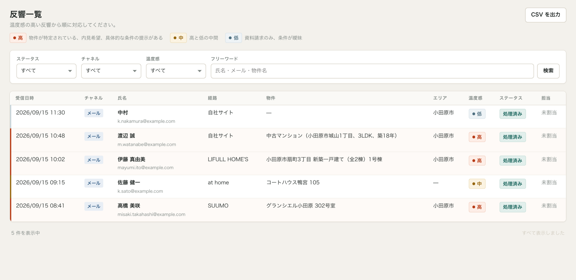Click the 高 badge in 渡辺 誠's row
576x280 pixels.
tap(477, 137)
